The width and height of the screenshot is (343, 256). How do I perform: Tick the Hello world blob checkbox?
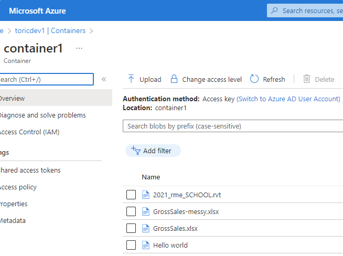pos(131,245)
